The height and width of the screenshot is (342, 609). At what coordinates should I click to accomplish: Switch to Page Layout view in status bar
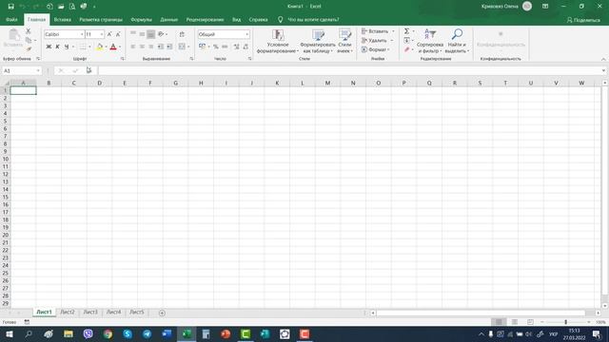pyautogui.click(x=515, y=322)
